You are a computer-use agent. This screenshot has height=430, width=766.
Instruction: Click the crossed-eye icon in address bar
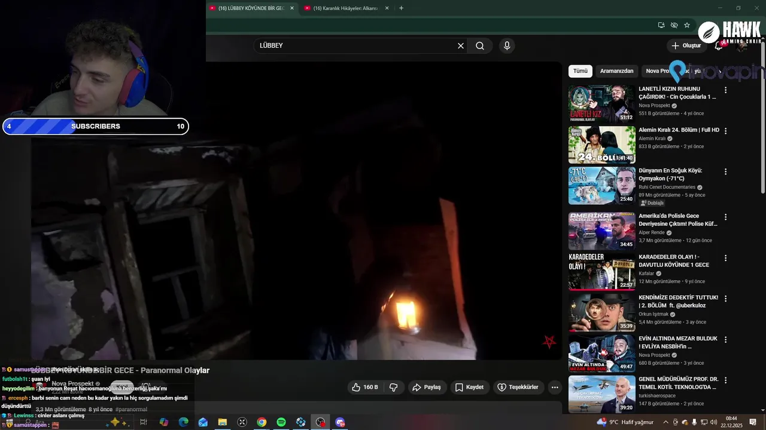point(674,25)
